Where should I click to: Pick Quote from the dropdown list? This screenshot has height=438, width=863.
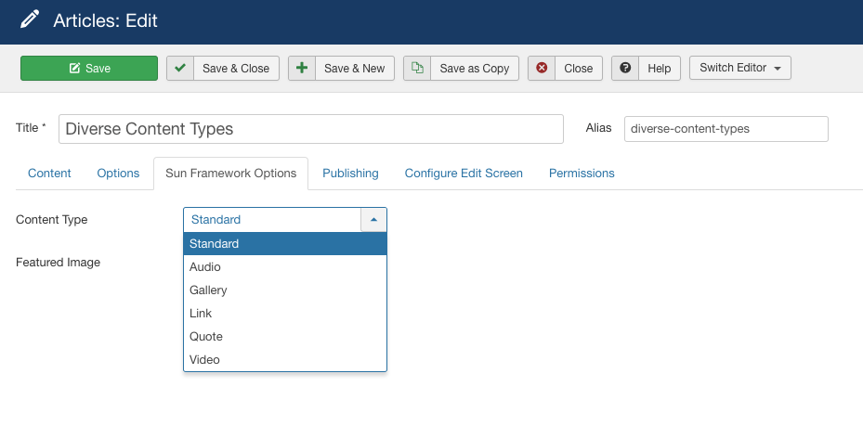(206, 337)
